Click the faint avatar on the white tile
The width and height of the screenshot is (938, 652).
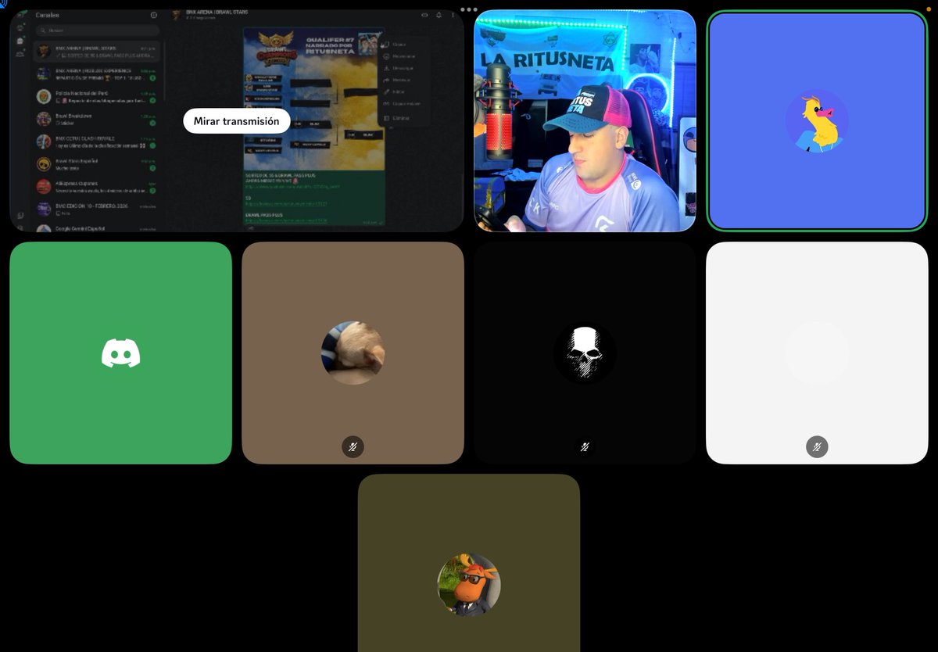(817, 353)
